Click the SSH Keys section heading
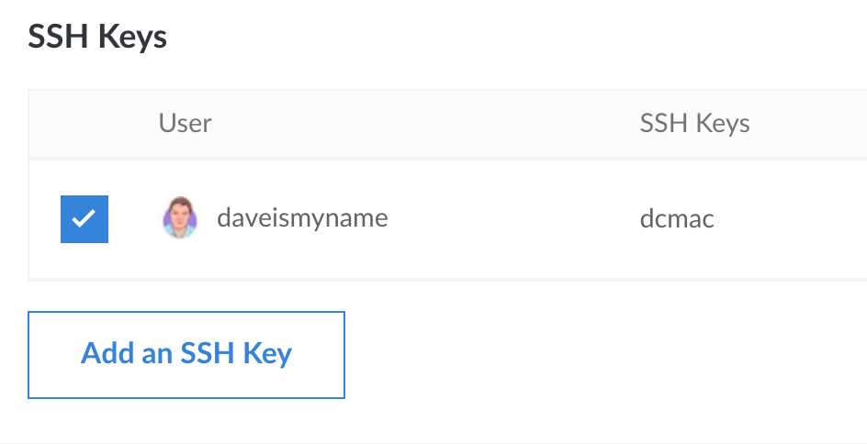This screenshot has height=444, width=867. click(x=97, y=37)
